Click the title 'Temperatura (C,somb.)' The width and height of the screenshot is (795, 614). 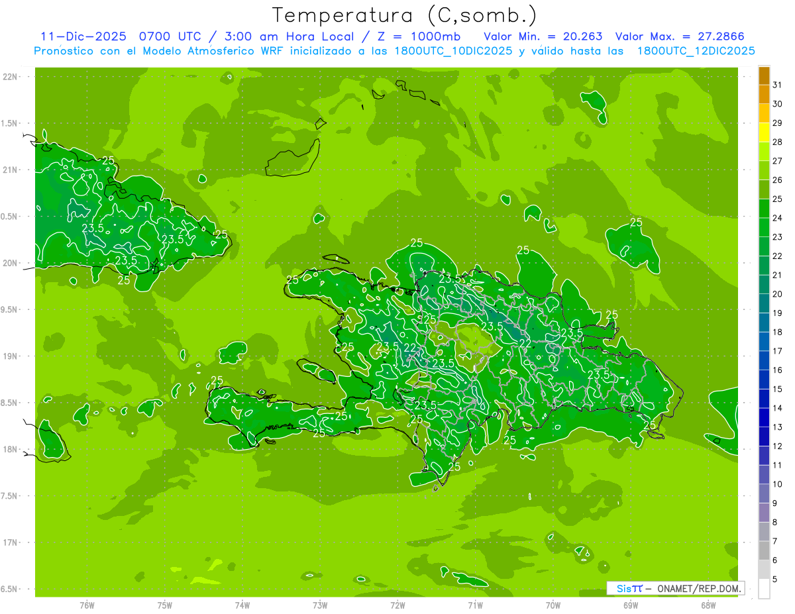[x=404, y=16]
